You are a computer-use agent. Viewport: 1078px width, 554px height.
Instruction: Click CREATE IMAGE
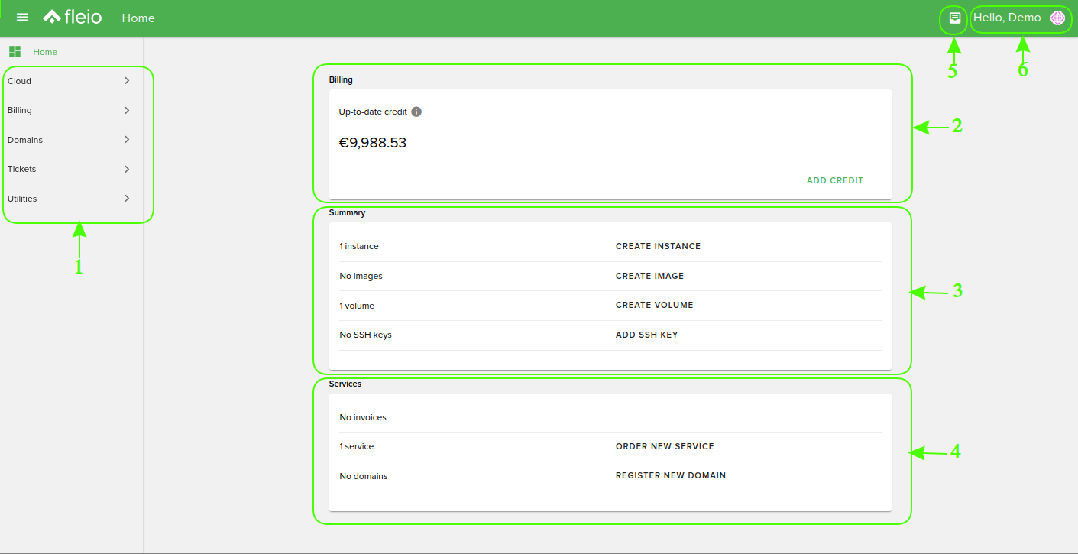click(x=649, y=276)
